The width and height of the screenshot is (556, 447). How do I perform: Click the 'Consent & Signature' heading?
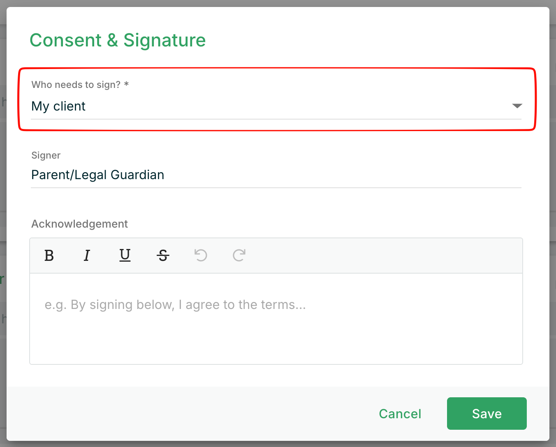coord(118,40)
